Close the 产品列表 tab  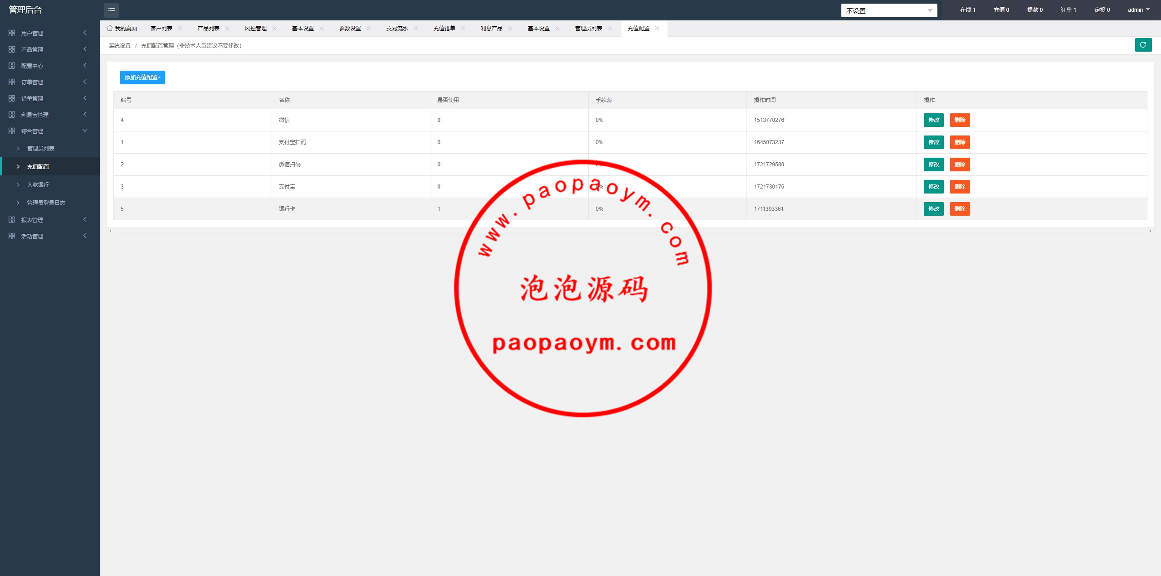[227, 28]
